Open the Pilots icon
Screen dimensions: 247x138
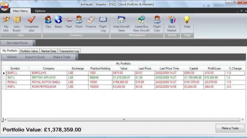tap(79, 22)
